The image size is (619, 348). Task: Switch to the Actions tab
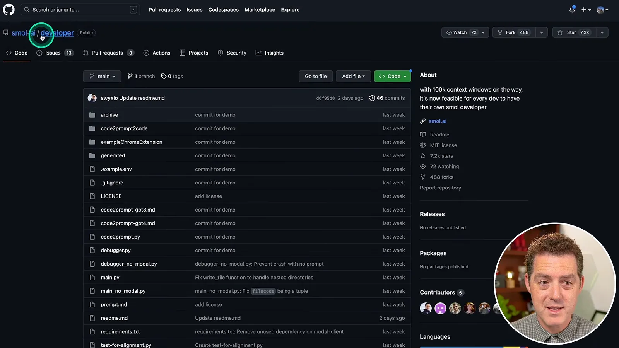[x=157, y=53]
